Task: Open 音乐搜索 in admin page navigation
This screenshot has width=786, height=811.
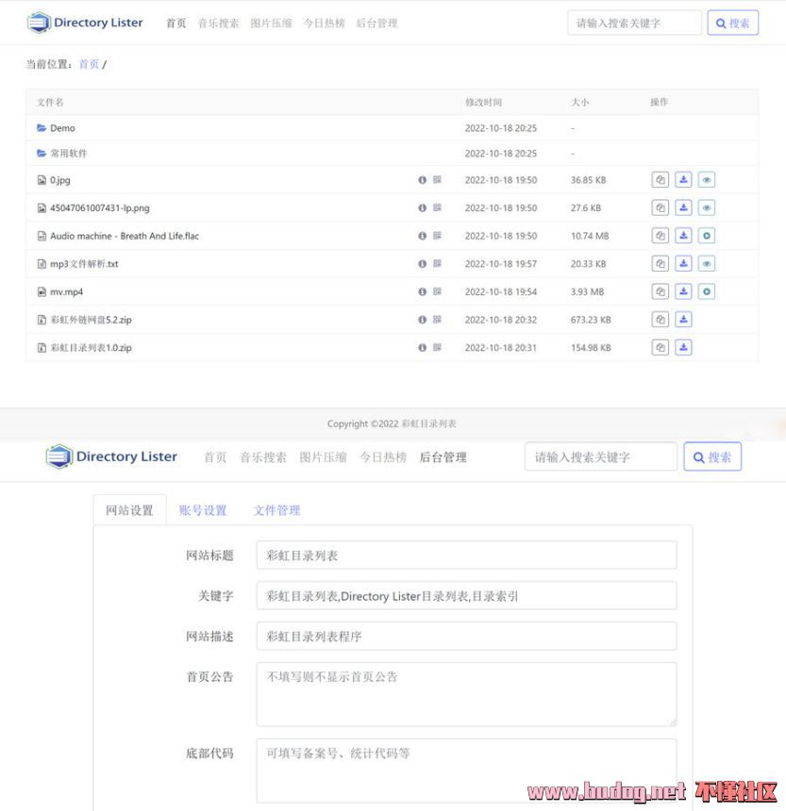Action: click(263, 457)
